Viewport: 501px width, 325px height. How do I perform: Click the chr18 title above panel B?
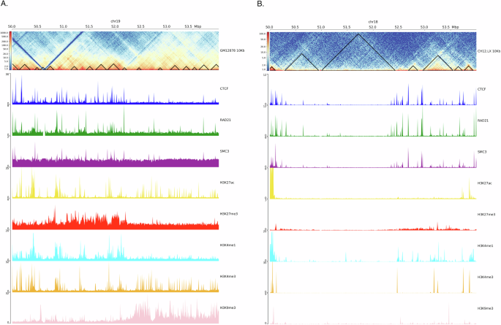tap(373, 22)
